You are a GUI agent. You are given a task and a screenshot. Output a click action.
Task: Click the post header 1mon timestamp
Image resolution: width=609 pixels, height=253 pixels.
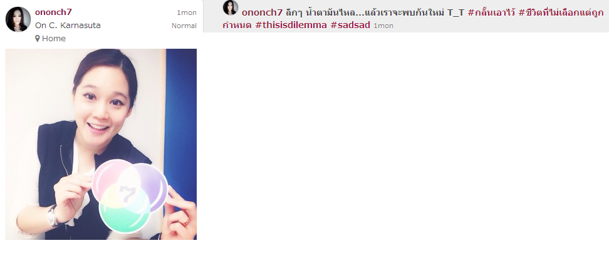click(187, 12)
